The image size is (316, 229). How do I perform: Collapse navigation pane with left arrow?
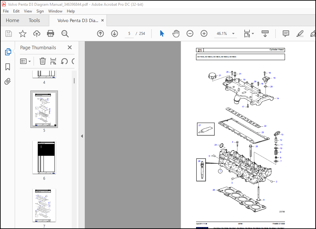[x=82, y=136]
